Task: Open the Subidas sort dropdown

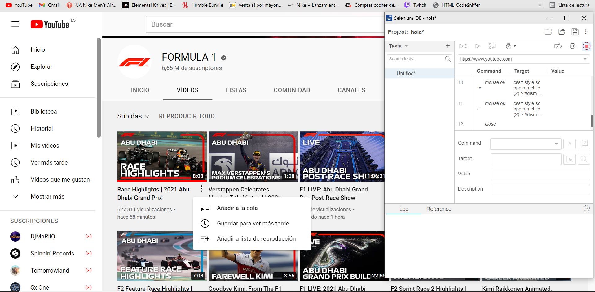Action: tap(134, 116)
